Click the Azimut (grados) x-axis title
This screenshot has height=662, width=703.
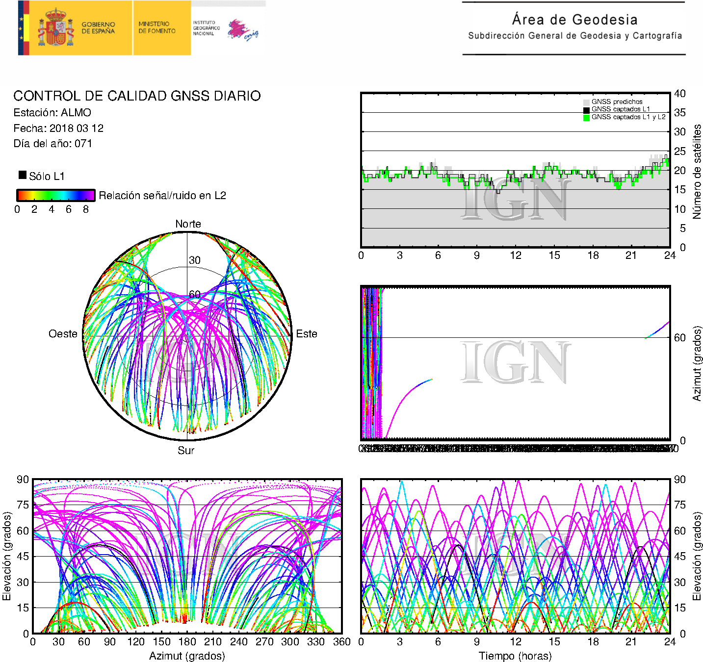coord(187,656)
